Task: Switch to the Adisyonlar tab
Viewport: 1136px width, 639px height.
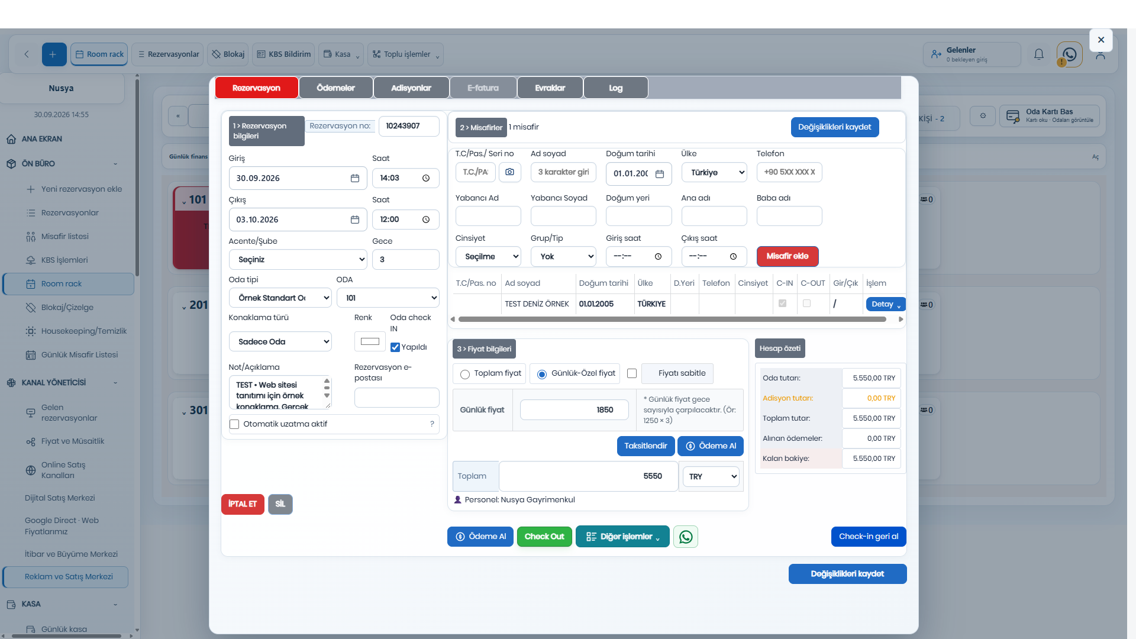Action: (411, 88)
